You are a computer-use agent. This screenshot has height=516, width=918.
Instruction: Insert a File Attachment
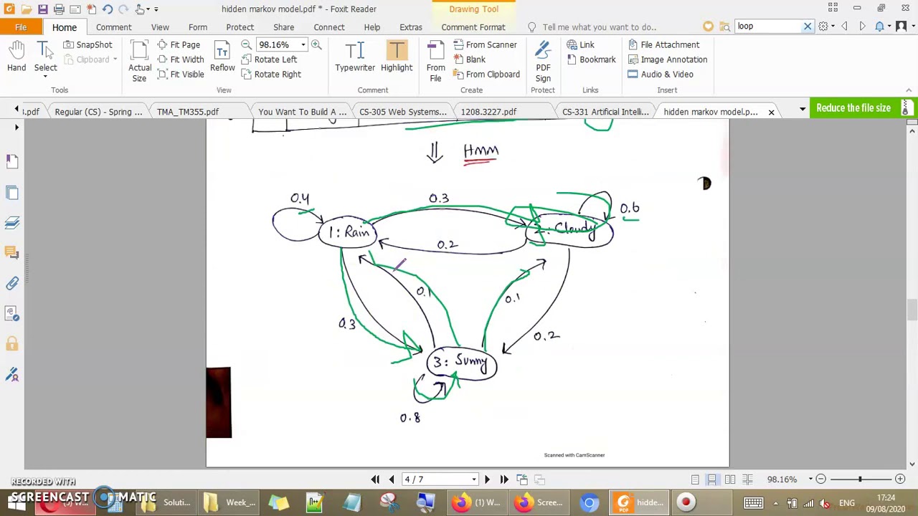pos(663,44)
